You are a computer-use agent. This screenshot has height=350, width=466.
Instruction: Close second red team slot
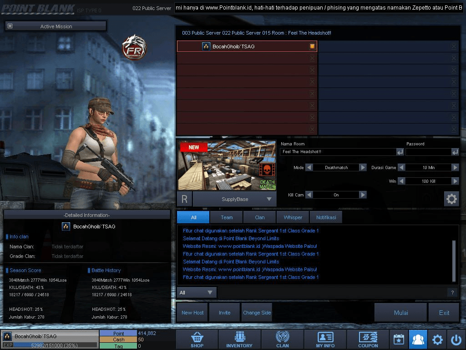point(312,58)
